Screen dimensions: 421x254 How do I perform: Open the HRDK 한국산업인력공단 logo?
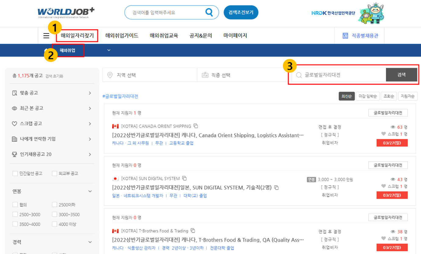(333, 13)
